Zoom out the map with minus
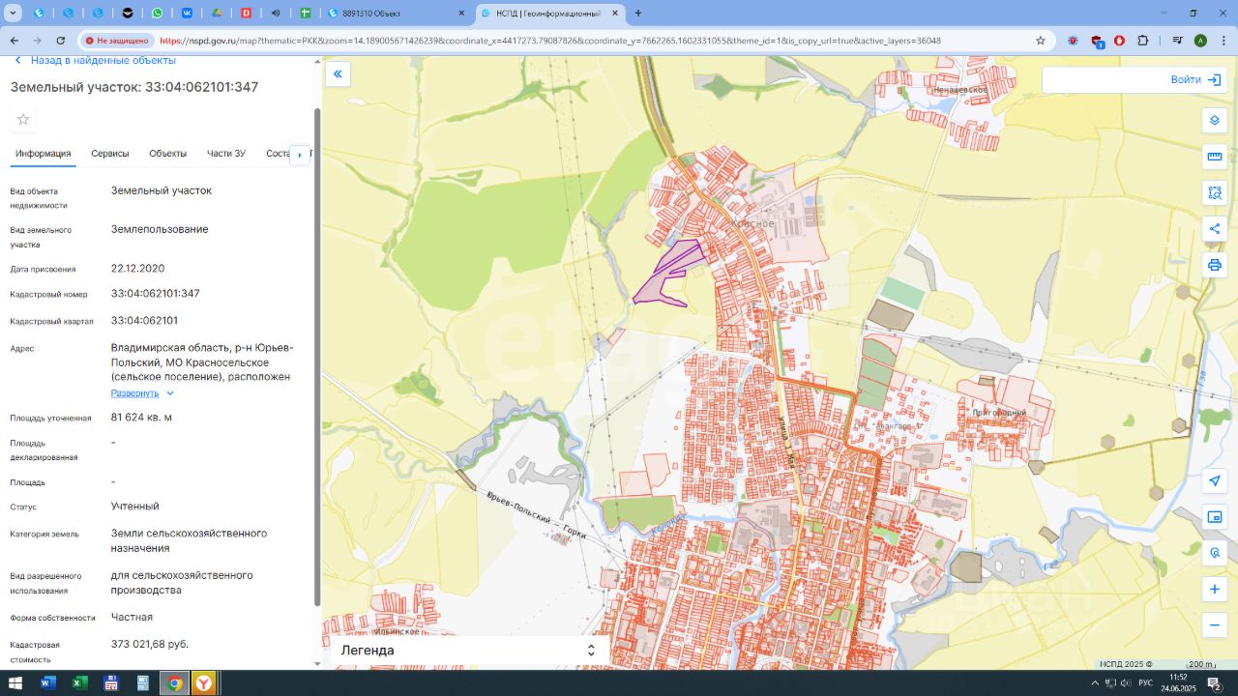 pos(1215,625)
